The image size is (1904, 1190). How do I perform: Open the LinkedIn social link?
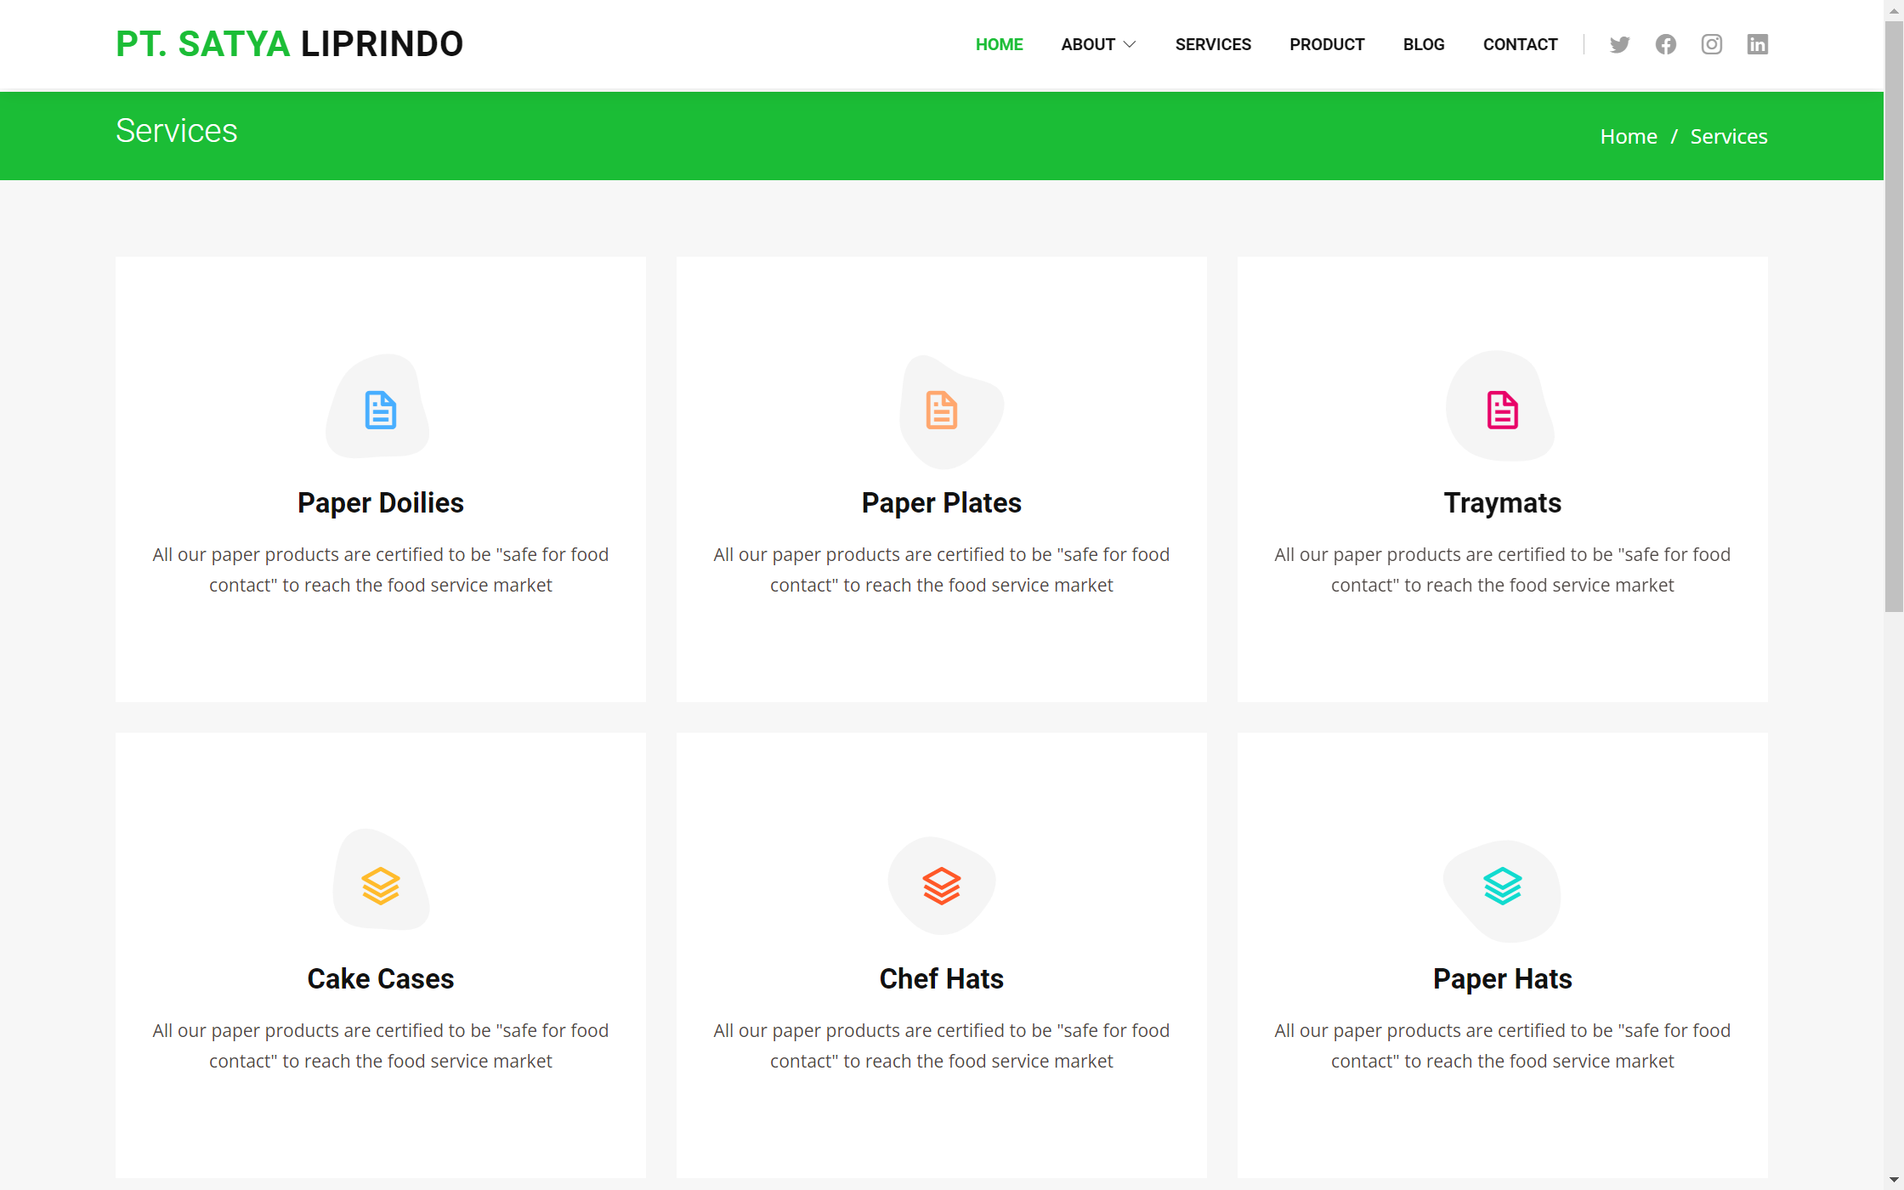[x=1757, y=44]
